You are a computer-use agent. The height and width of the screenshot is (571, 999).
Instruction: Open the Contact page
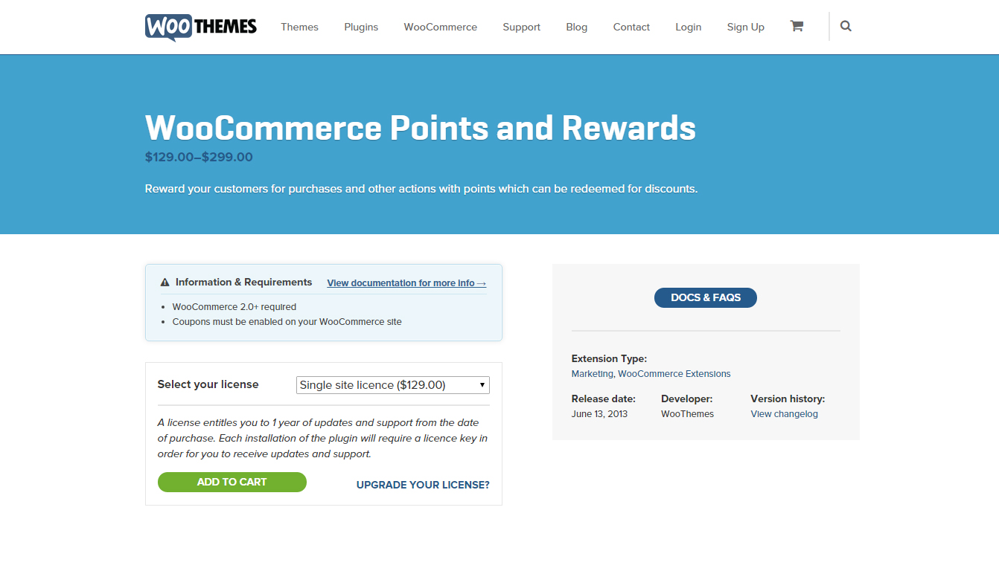tap(631, 27)
